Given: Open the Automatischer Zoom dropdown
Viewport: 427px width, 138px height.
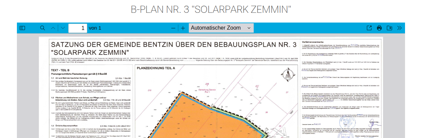Looking at the screenshot, I should 221,28.
